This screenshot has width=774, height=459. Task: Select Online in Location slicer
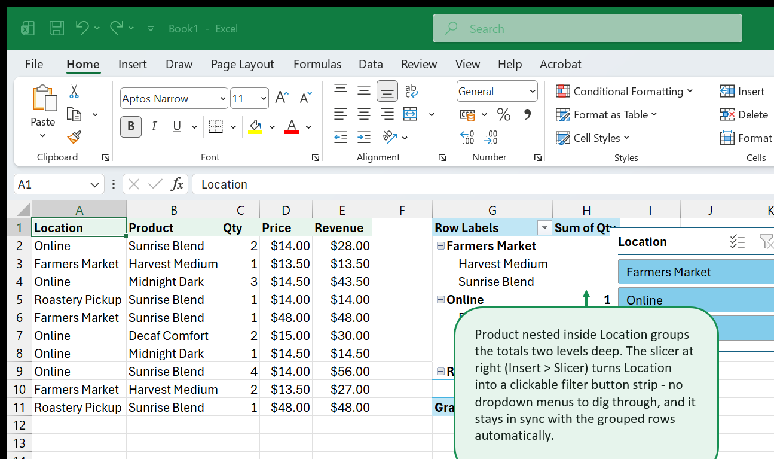(x=696, y=300)
